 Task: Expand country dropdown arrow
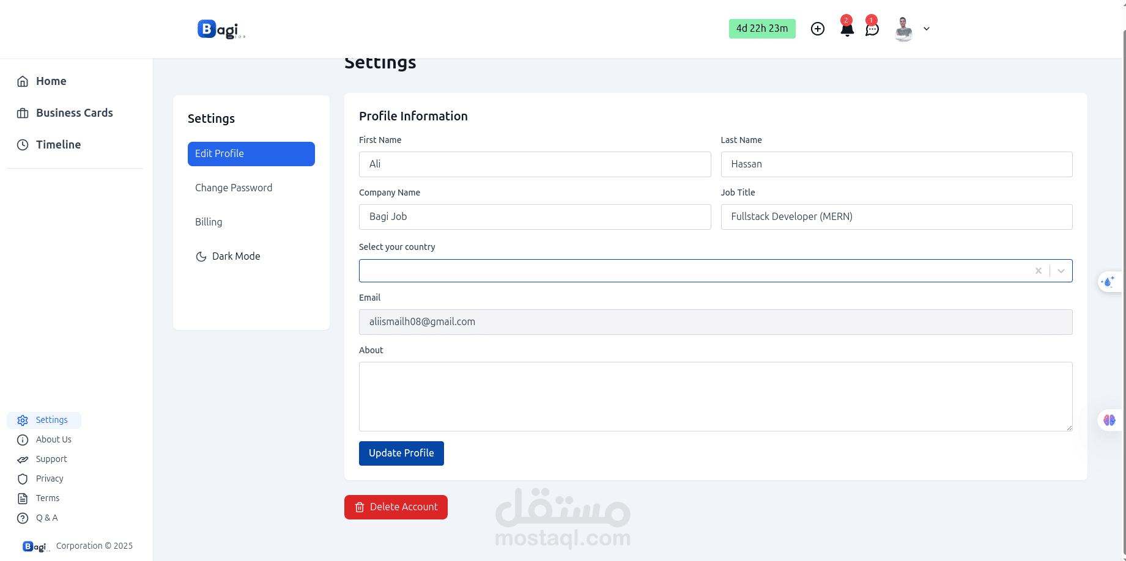(x=1061, y=271)
